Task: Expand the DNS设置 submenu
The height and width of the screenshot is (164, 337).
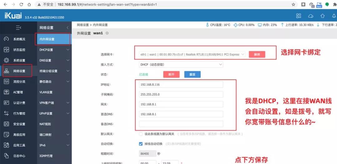Action: [68, 60]
